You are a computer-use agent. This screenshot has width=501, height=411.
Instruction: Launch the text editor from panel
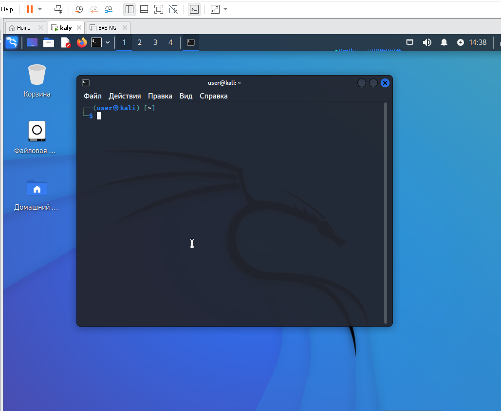(x=66, y=42)
